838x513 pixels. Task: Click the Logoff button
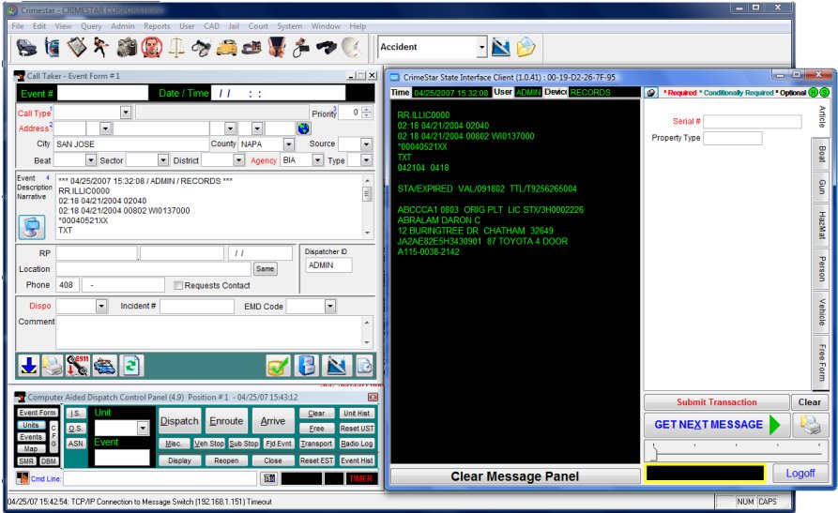pyautogui.click(x=800, y=474)
